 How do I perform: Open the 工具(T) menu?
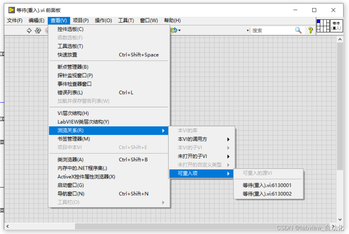[126, 20]
